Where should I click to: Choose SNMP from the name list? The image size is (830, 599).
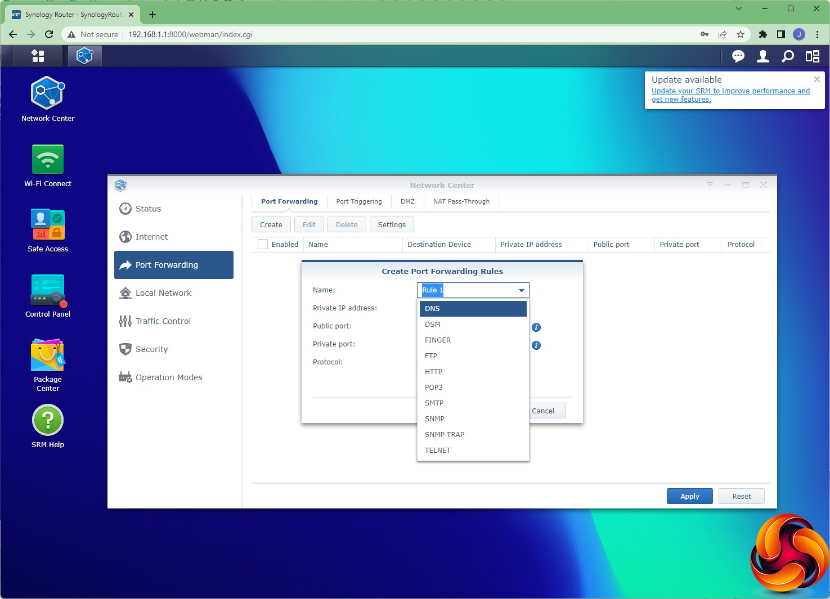[x=473, y=419]
